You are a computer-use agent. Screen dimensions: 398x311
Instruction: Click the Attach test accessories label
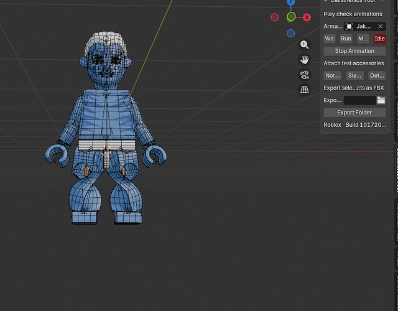point(354,63)
